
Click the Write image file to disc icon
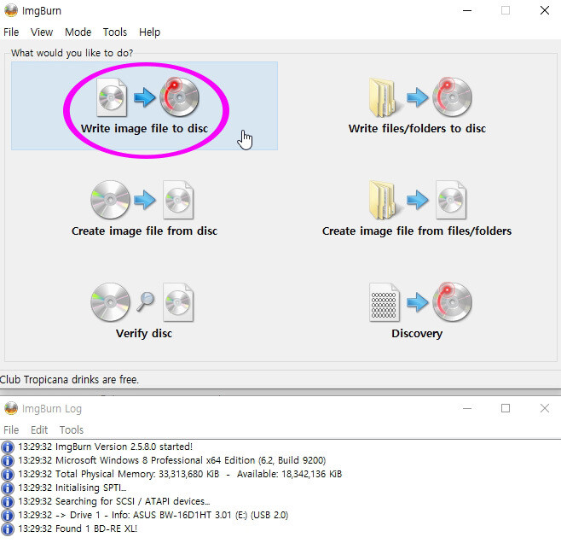[147, 96]
